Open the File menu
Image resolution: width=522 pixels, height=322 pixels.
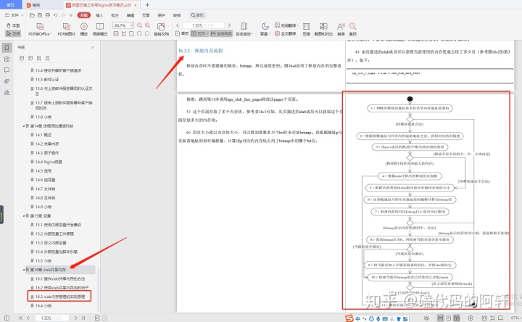click(14, 15)
